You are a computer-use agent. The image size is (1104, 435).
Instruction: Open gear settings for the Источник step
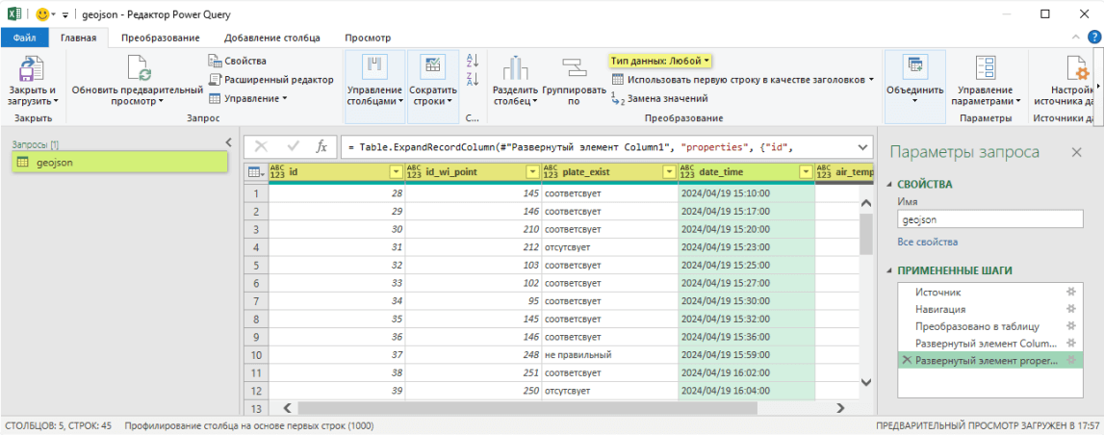click(x=1070, y=292)
